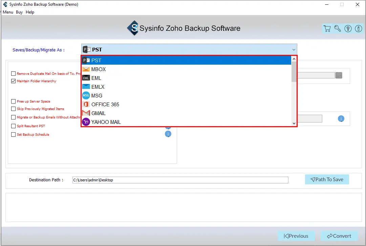Screen dimensions: 366x246
Task: Go back with the Previous button
Action: [296, 236]
